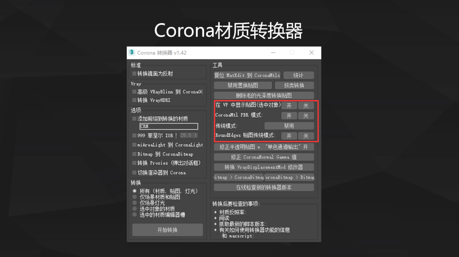Viewport: 459px width, 257px height.
Task: Click the 阅读 checklist line
Action: pos(222,218)
